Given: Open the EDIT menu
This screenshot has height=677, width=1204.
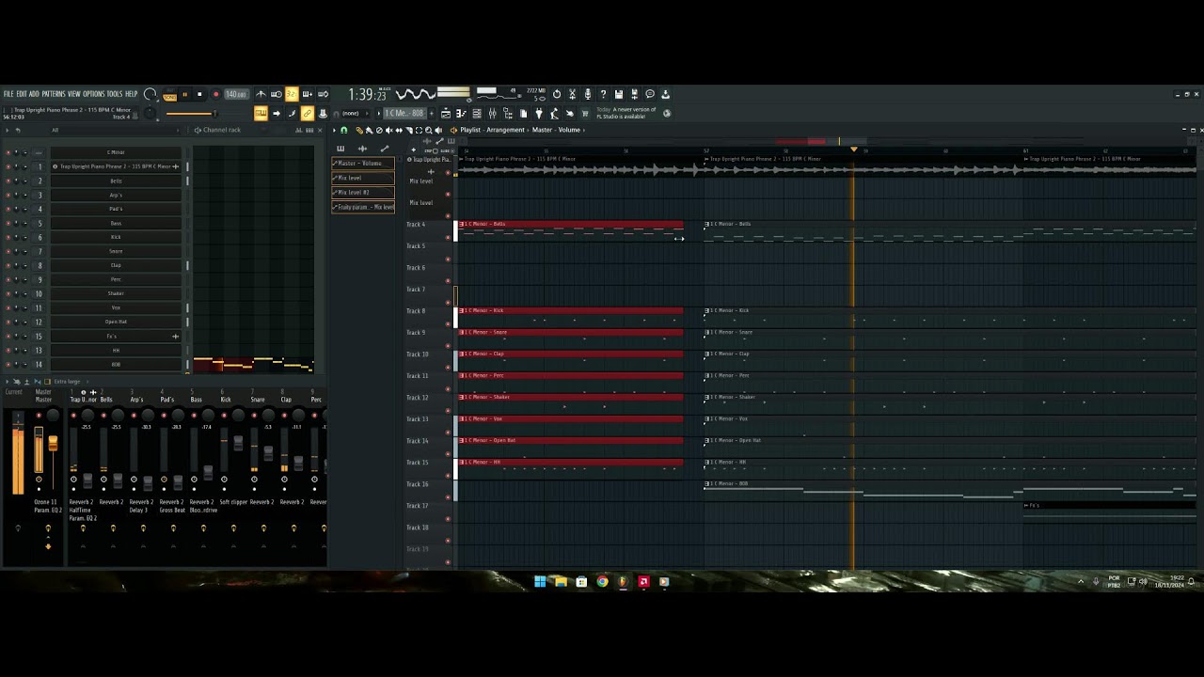Looking at the screenshot, I should tap(22, 94).
